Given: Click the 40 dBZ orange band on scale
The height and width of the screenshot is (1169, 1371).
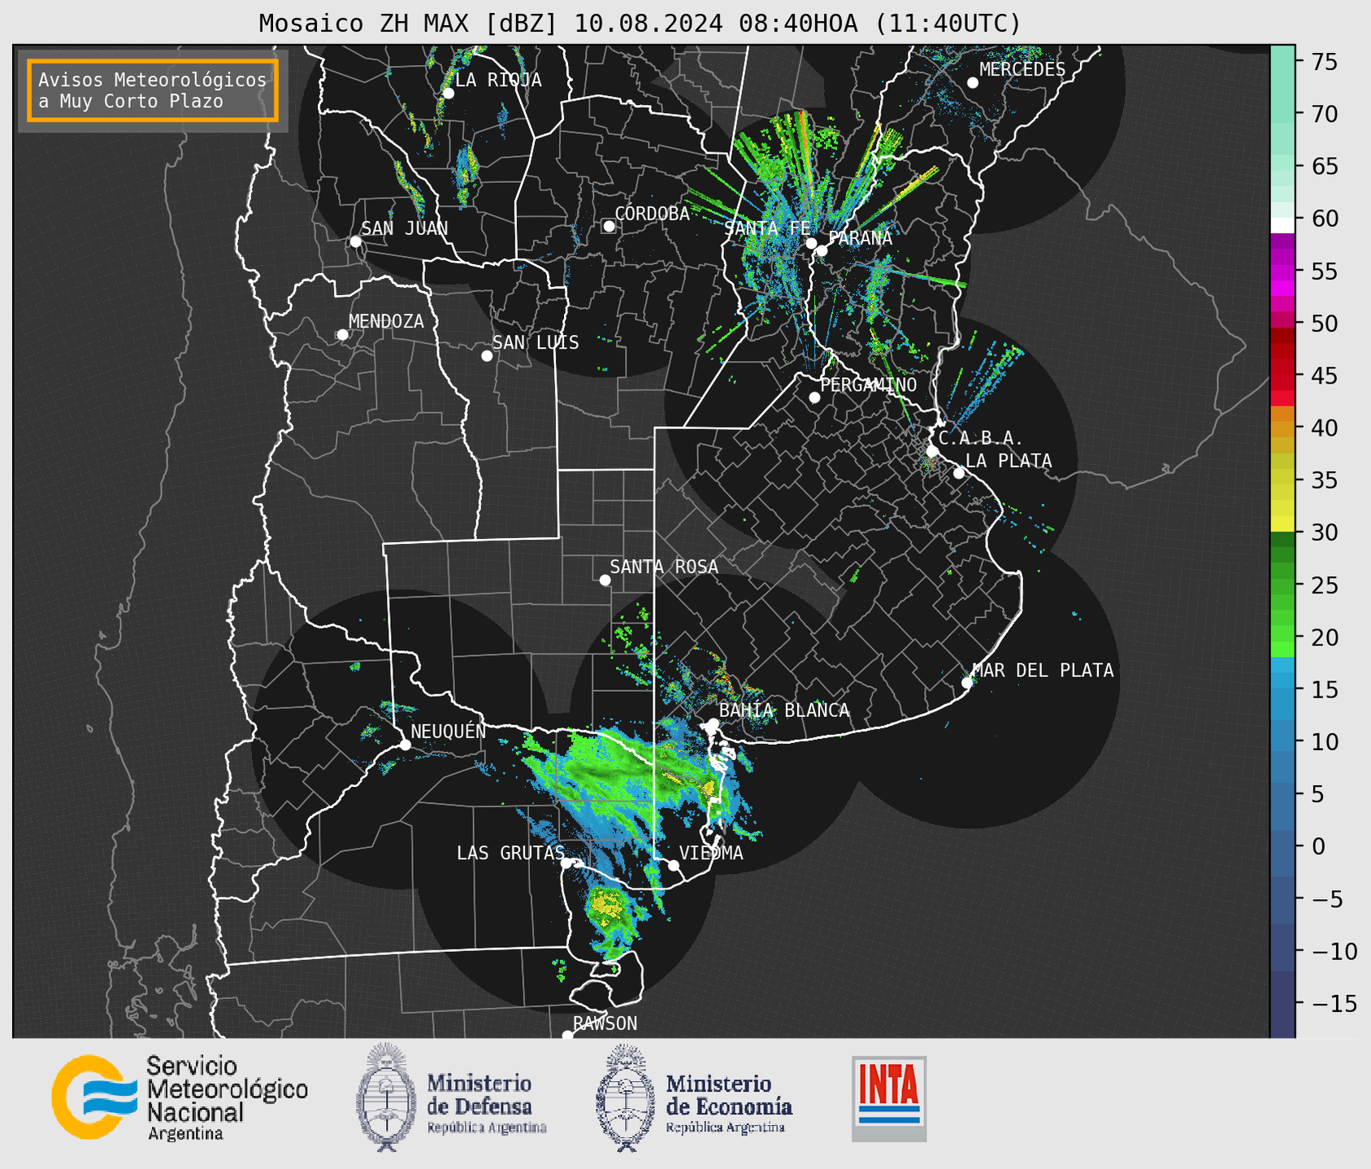Looking at the screenshot, I should pyautogui.click(x=1282, y=428).
